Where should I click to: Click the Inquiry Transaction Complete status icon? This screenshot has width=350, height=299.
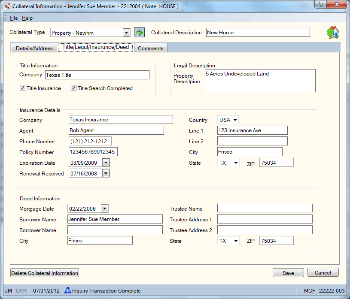coord(67,290)
